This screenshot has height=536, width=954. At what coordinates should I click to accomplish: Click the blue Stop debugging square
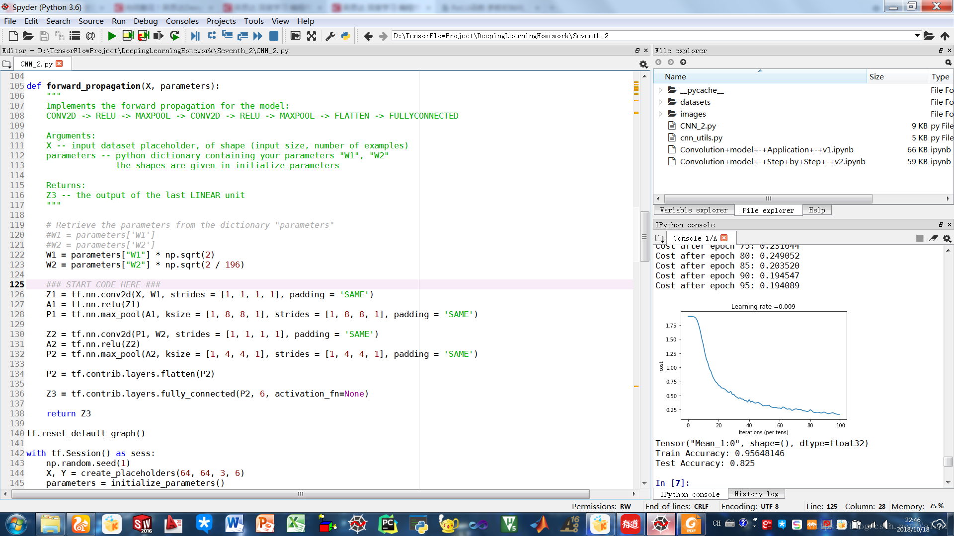[x=273, y=36]
